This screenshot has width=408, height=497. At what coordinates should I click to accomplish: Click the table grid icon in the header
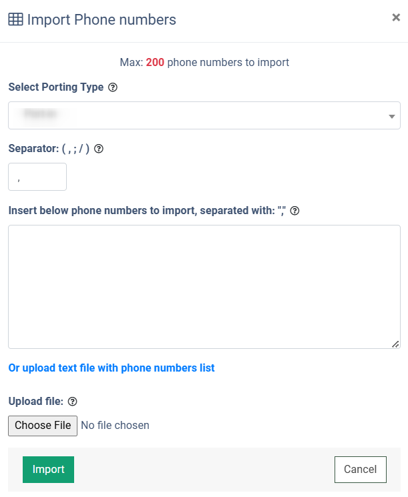(x=15, y=19)
